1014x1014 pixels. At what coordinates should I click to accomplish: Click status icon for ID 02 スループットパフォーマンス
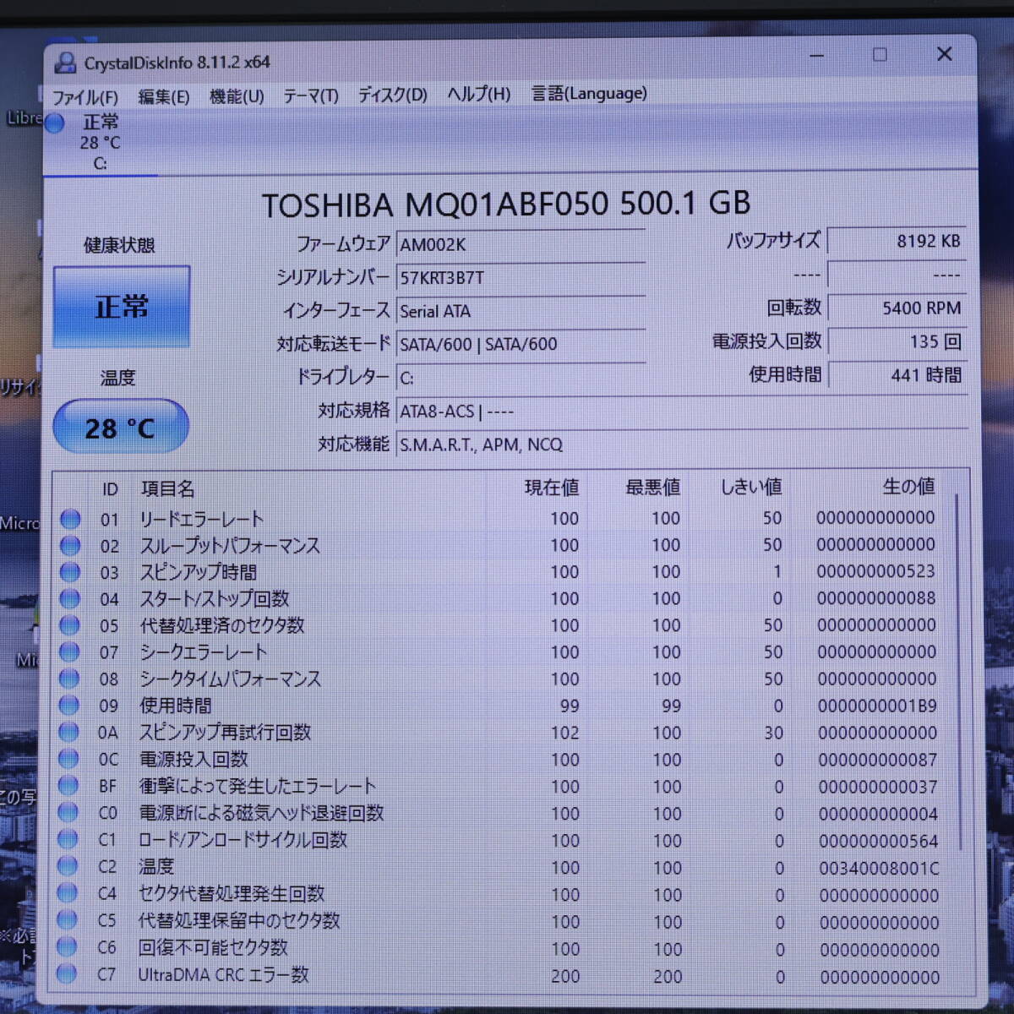pyautogui.click(x=69, y=545)
